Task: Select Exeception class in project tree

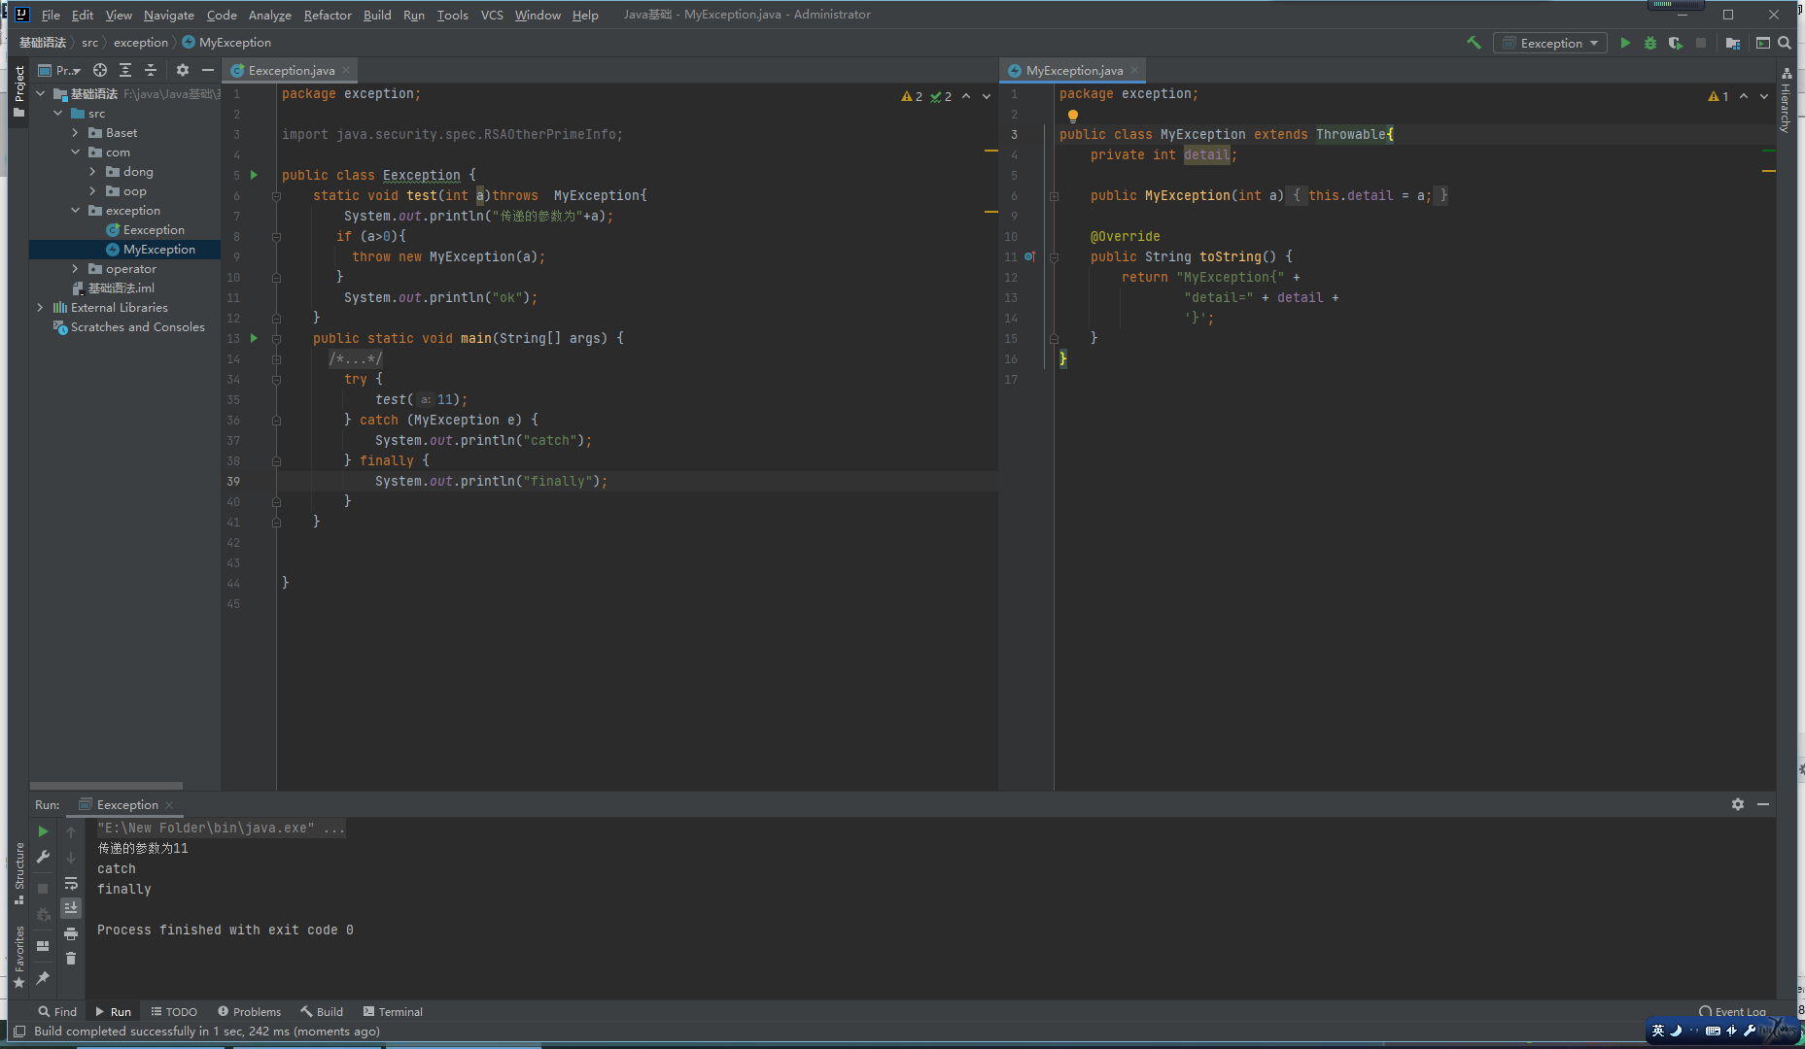Action: pyautogui.click(x=154, y=230)
